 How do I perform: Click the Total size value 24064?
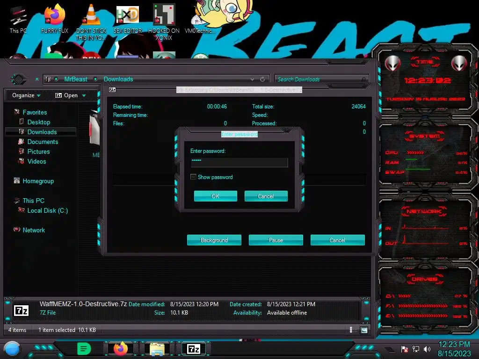[358, 107]
